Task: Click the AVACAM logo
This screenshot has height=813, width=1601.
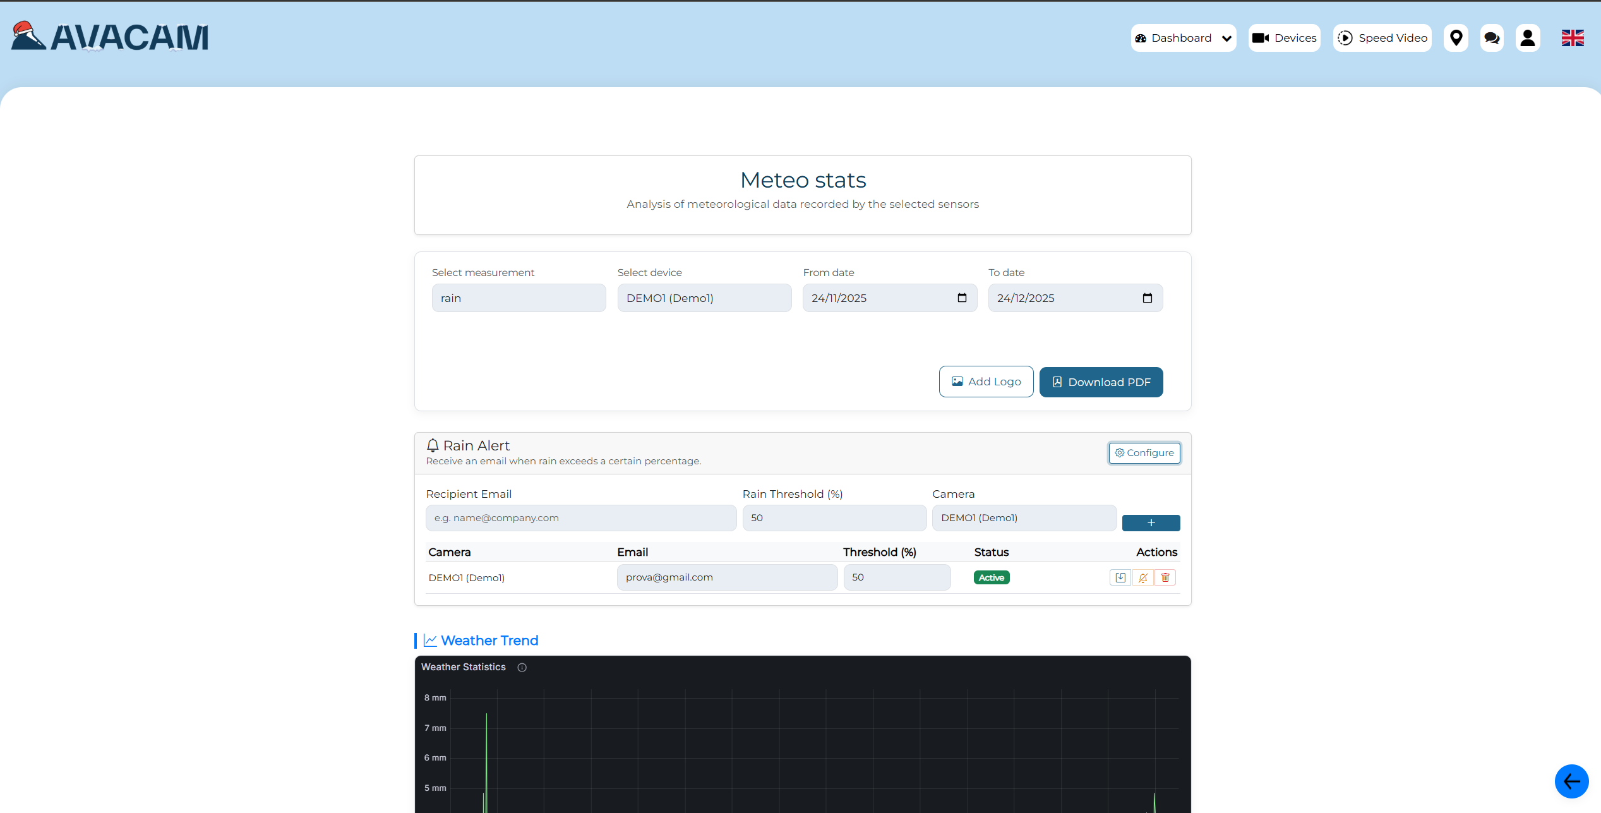Action: [111, 37]
